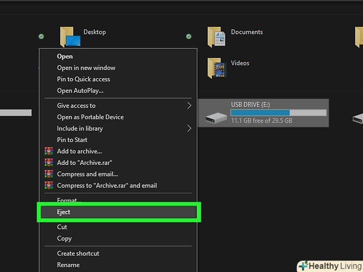363x272 pixels.
Task: Select Open AutoPlay... menu entry
Action: [x=118, y=91]
